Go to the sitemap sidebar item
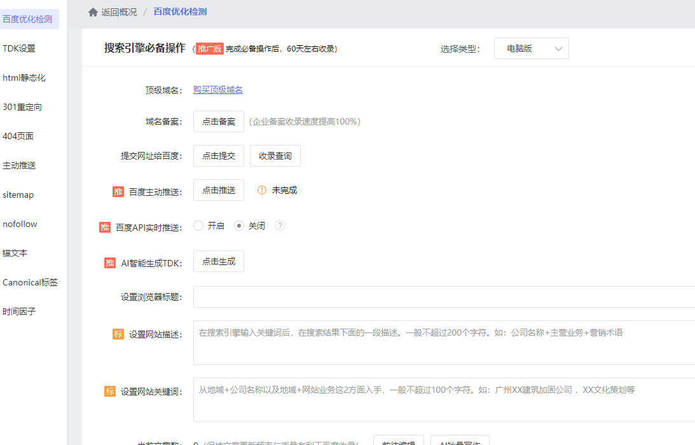Viewport: 695px width, 445px height. pyautogui.click(x=18, y=195)
